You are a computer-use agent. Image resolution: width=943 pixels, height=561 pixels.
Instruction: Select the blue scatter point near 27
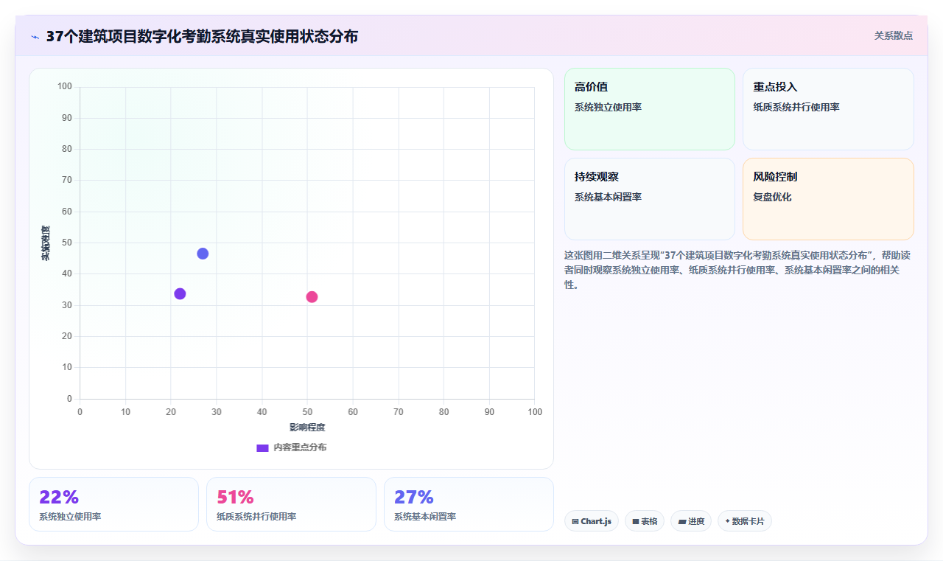click(x=203, y=254)
